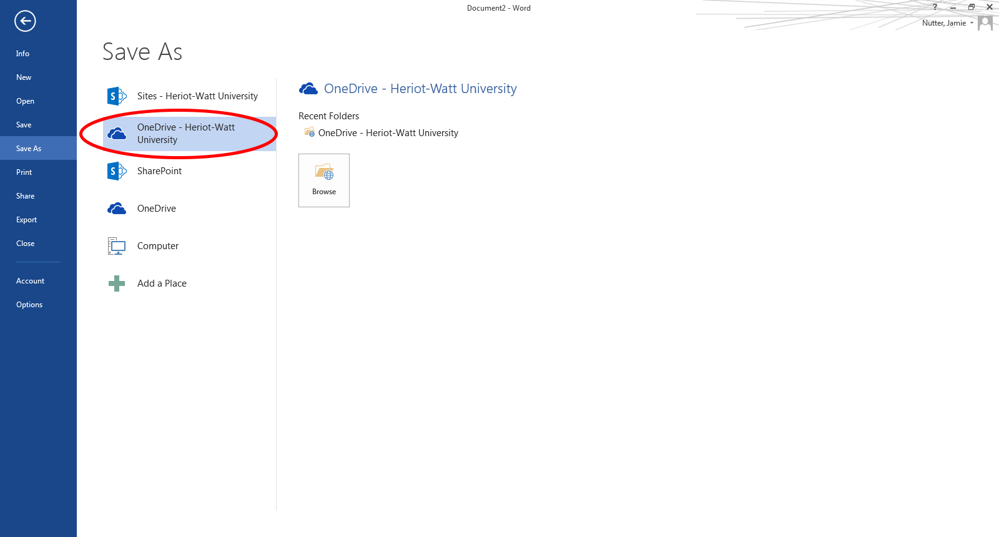Close the Word window

click(990, 7)
